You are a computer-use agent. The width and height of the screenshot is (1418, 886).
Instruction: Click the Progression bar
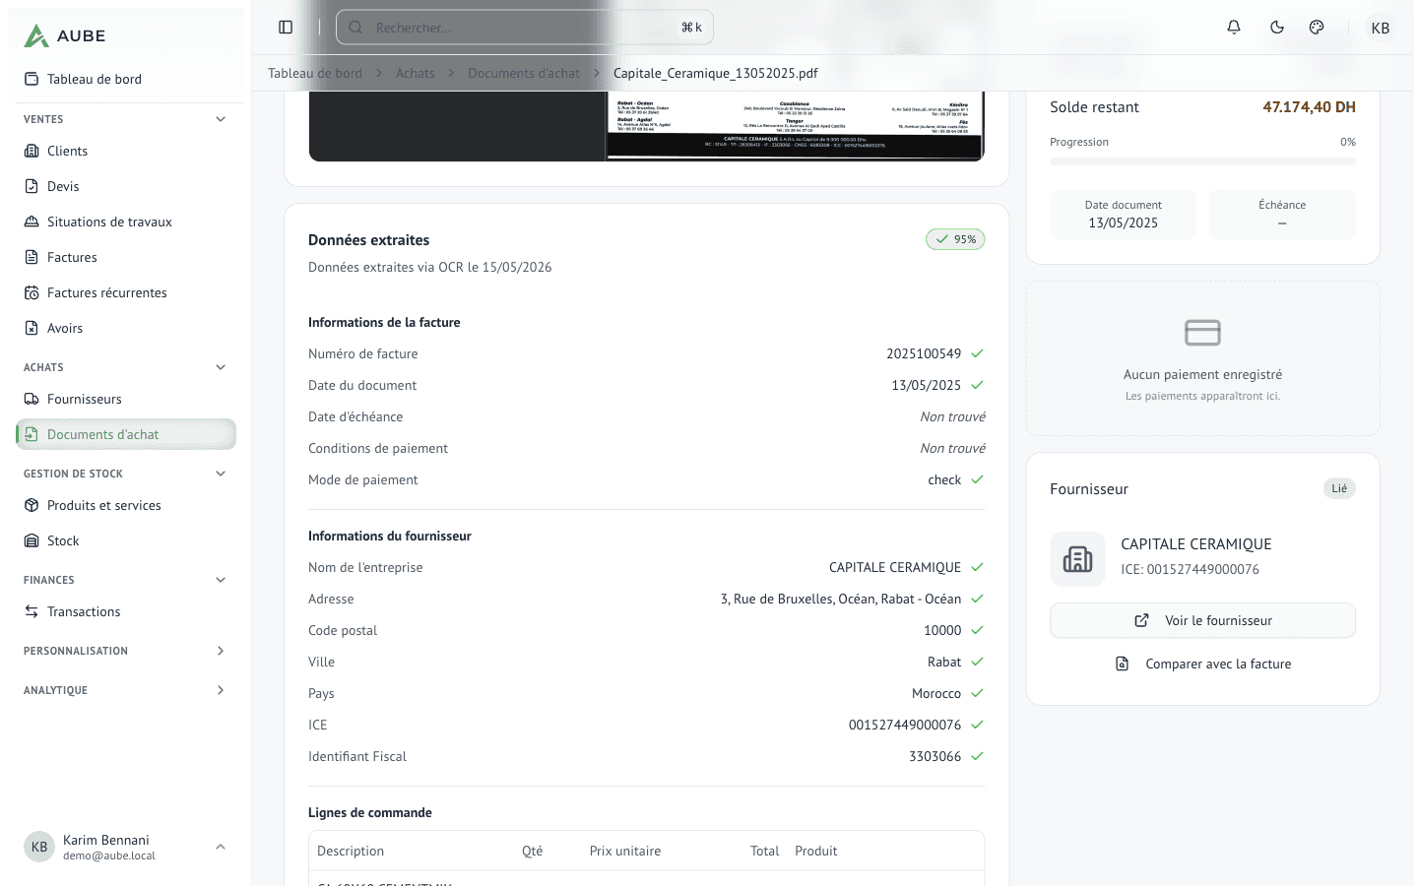point(1202,161)
